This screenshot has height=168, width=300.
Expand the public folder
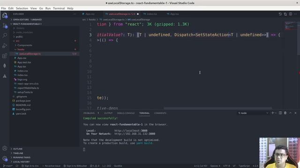19,36
